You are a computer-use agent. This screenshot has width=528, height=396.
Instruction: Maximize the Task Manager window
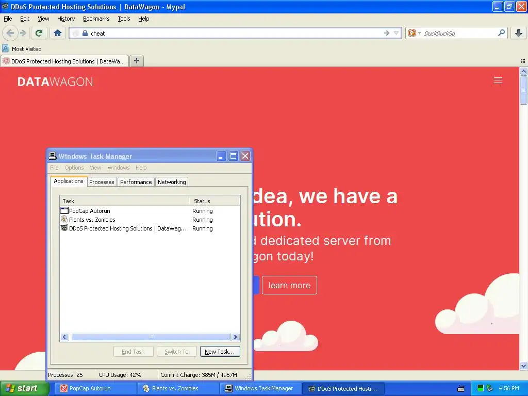point(233,156)
